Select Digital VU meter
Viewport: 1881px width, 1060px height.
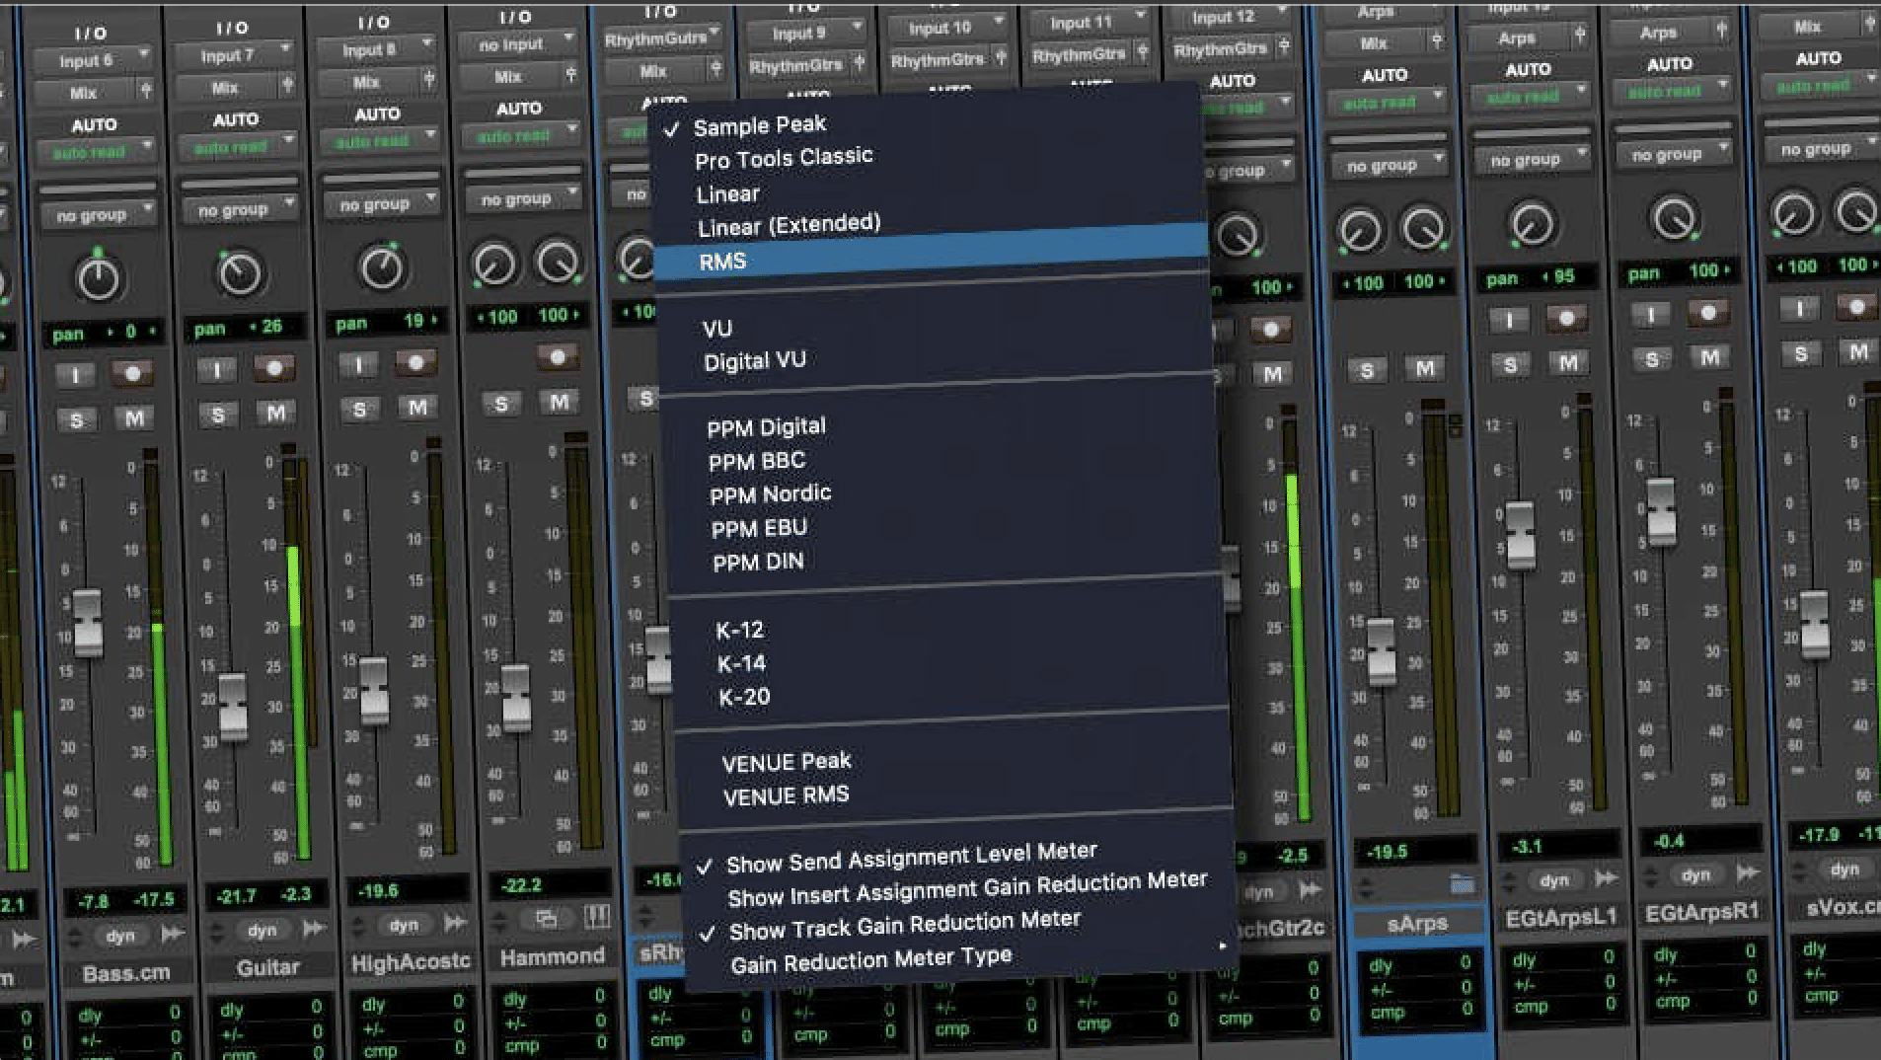pos(755,361)
